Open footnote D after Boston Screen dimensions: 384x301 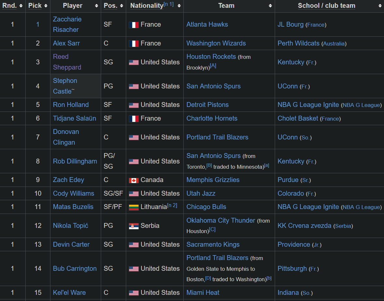[208, 278]
